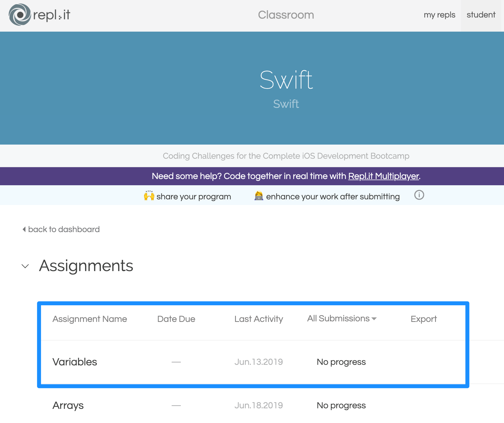
Task: Click the Date Due column header
Action: coord(176,319)
